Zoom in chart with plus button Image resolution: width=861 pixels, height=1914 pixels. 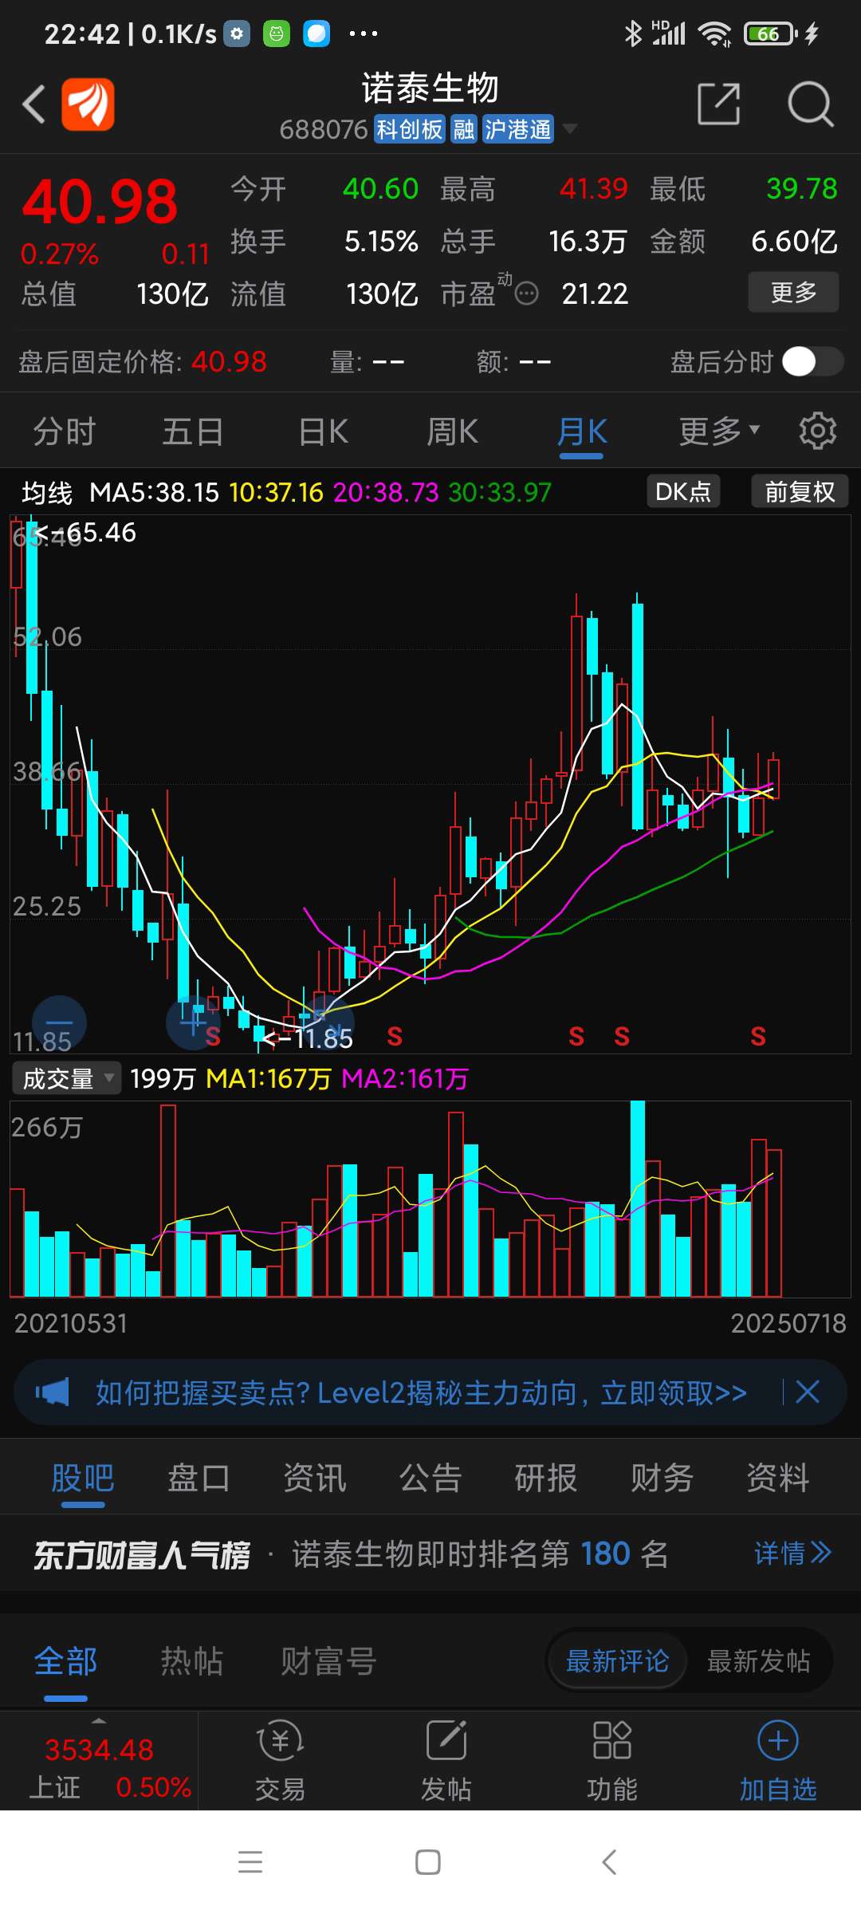pyautogui.click(x=193, y=1022)
